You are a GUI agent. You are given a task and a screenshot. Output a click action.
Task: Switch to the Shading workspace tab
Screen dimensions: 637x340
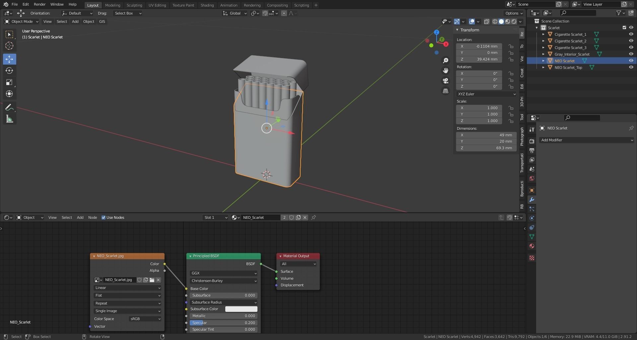(x=207, y=5)
